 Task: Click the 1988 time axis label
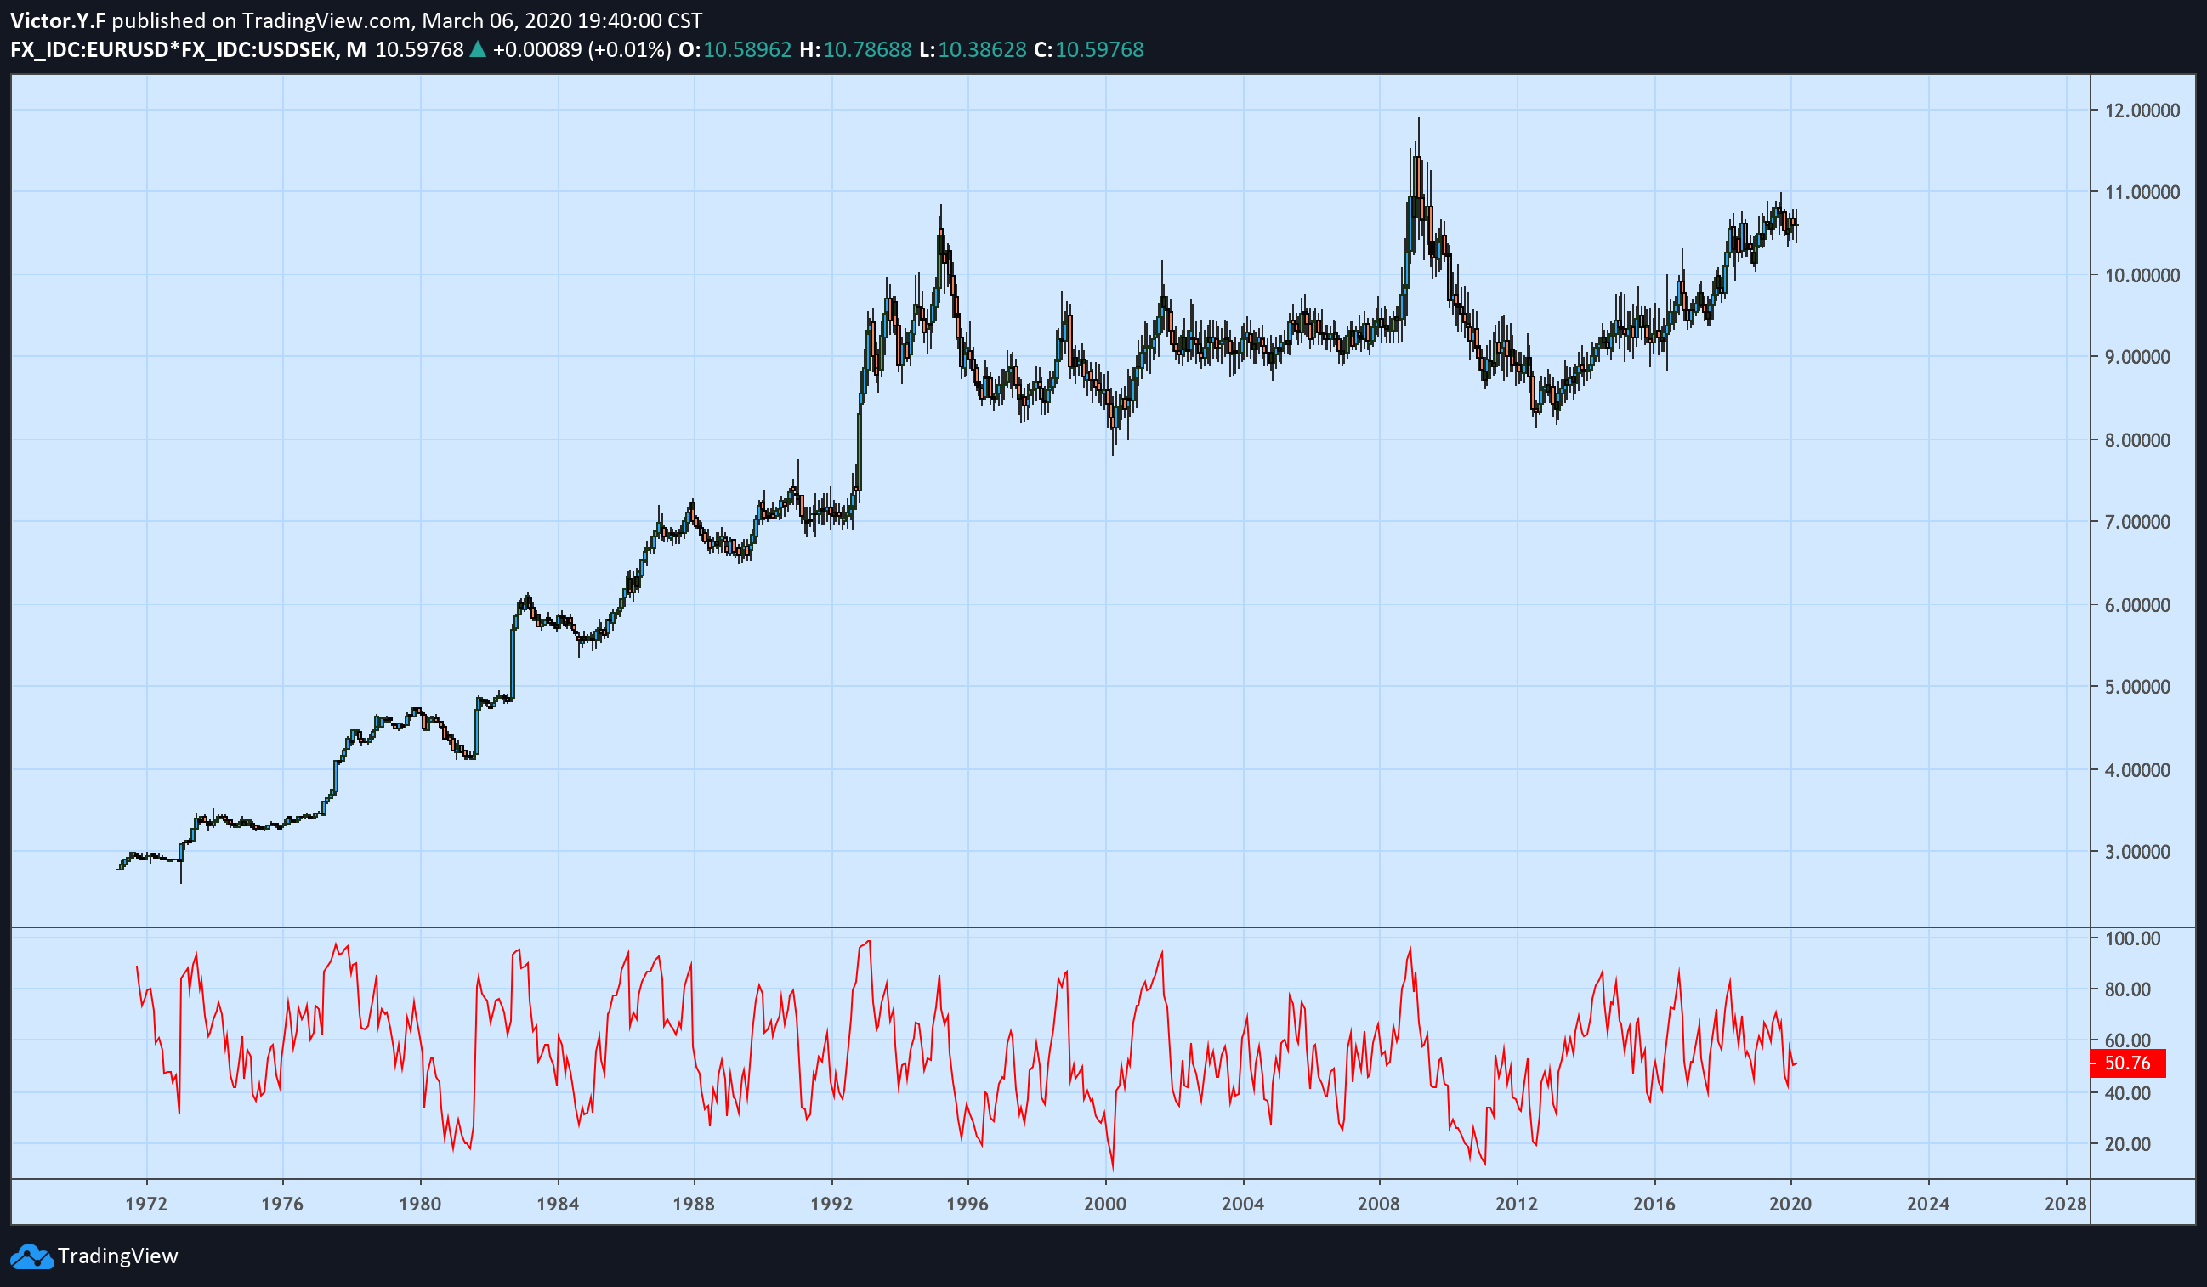(x=695, y=1204)
